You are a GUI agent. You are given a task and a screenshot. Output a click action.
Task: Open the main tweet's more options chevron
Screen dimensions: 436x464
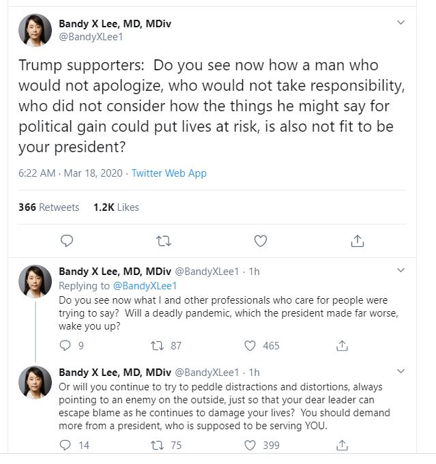click(401, 23)
